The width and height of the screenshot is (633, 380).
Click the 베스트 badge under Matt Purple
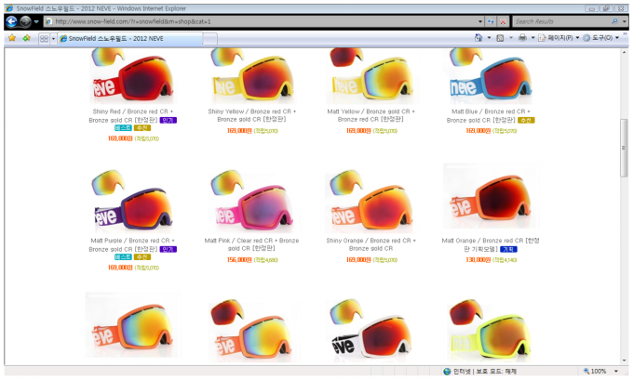[123, 256]
